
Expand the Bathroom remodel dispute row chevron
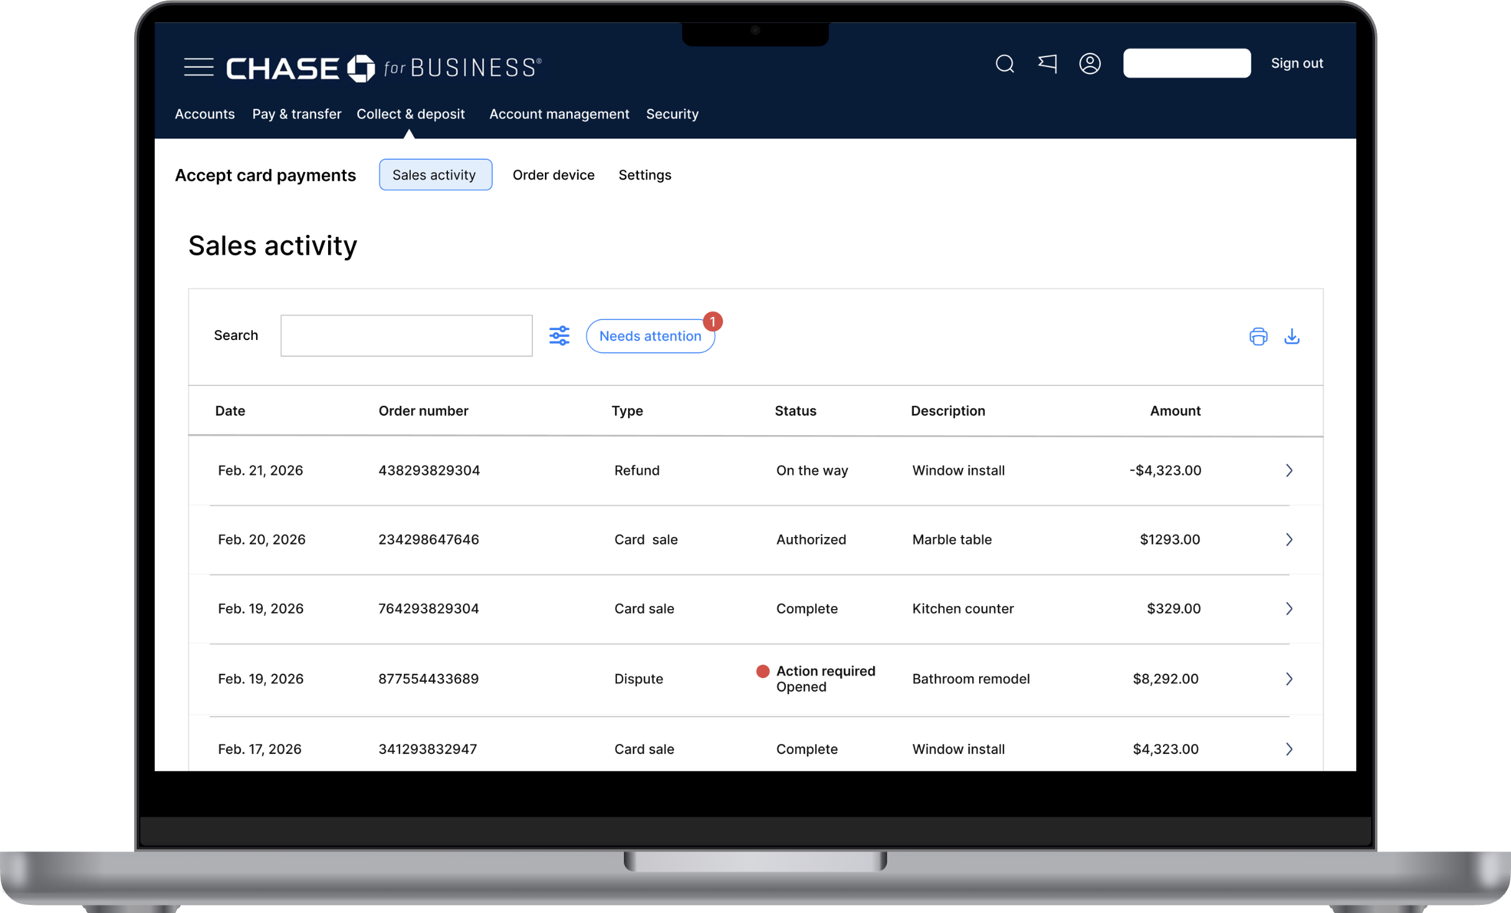pyautogui.click(x=1289, y=679)
